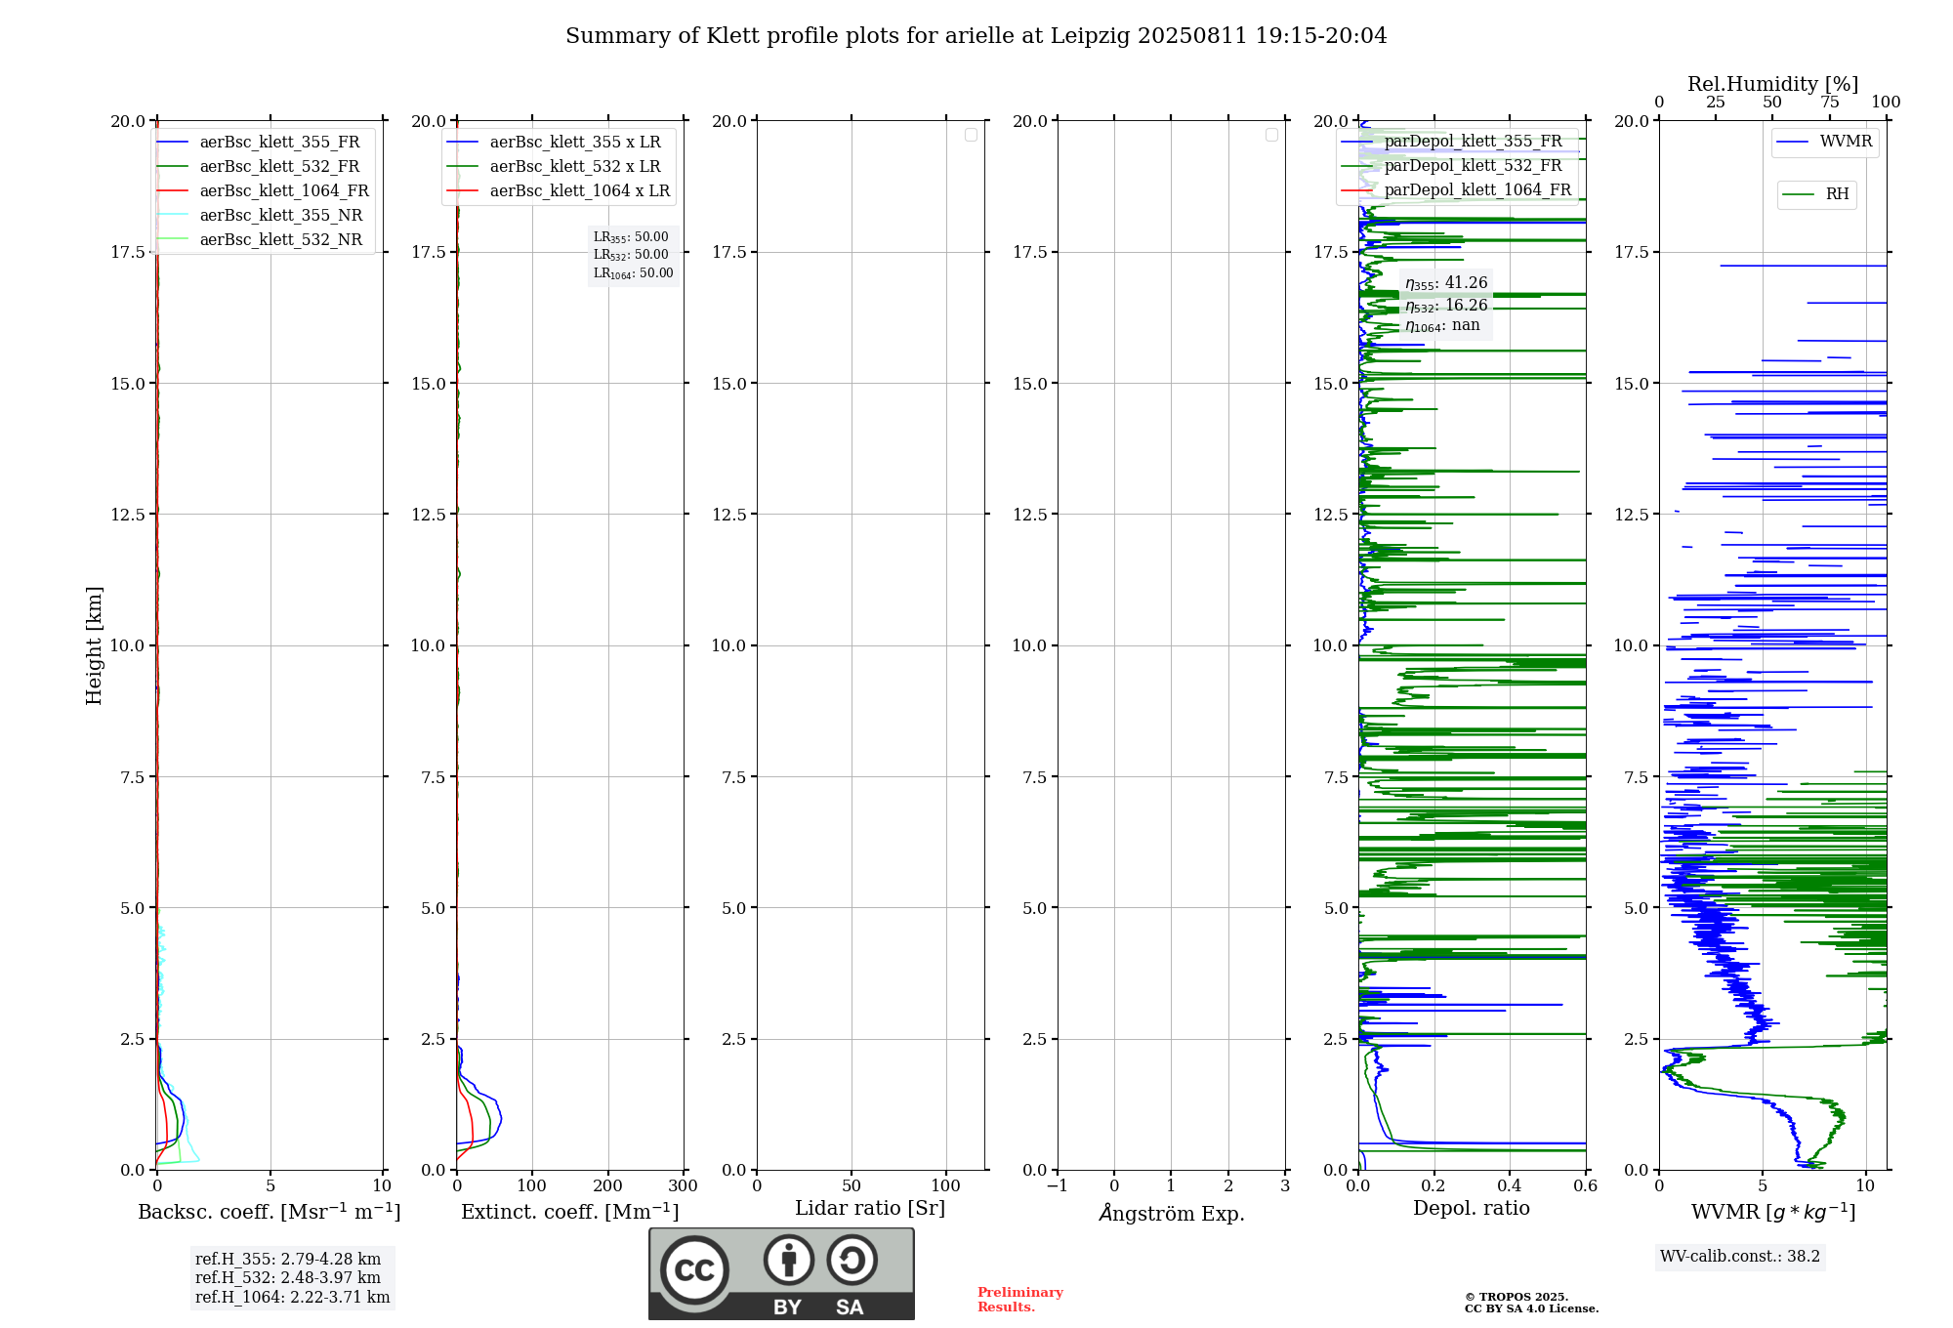Click the 0.4 tick on Depol. ratio axis

[1510, 1186]
